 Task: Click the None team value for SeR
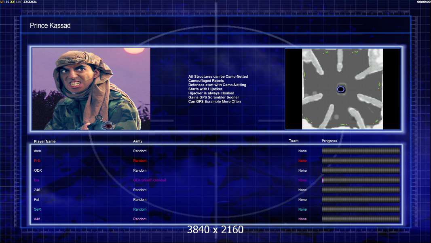click(302, 209)
